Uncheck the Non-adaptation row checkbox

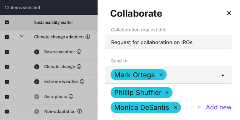click(7, 112)
